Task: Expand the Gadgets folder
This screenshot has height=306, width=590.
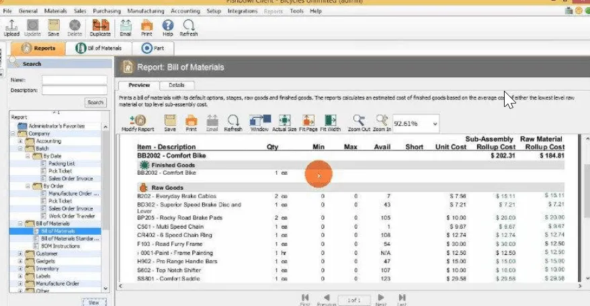Action: tap(20, 261)
